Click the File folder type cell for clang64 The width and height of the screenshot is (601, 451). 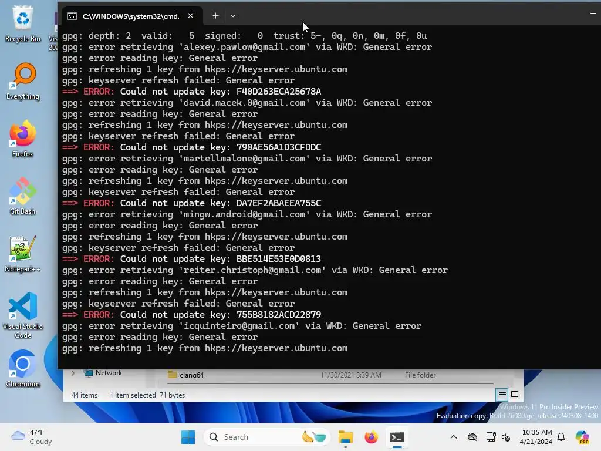pos(420,375)
